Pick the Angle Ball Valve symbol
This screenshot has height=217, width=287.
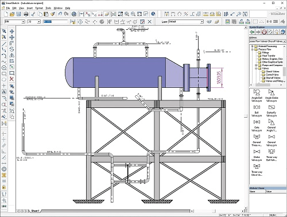pos(257,95)
